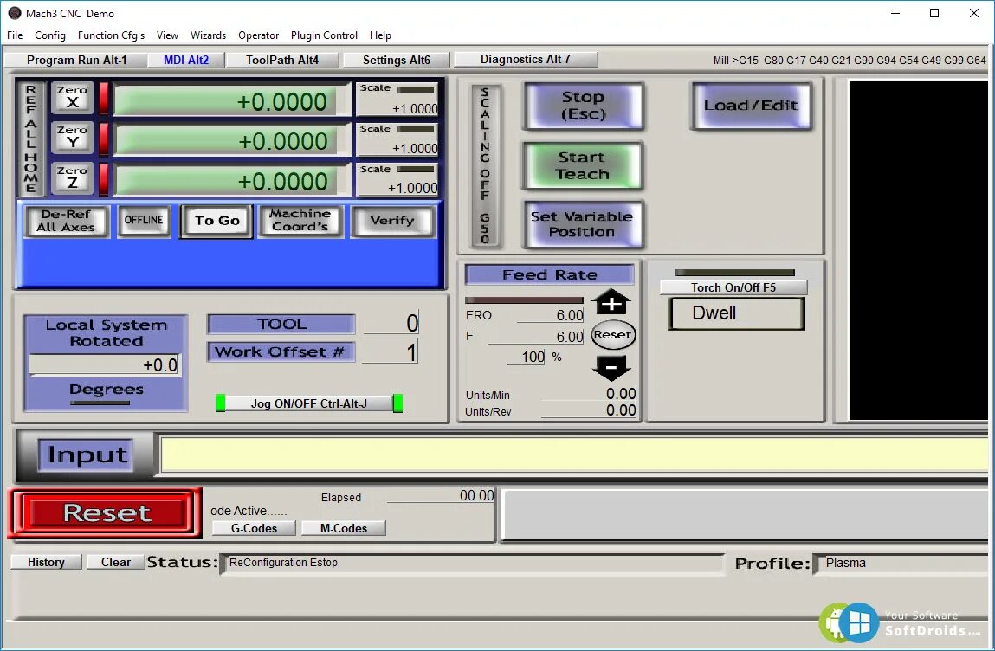Click the Work Offset # field
995x651 pixels.
390,352
